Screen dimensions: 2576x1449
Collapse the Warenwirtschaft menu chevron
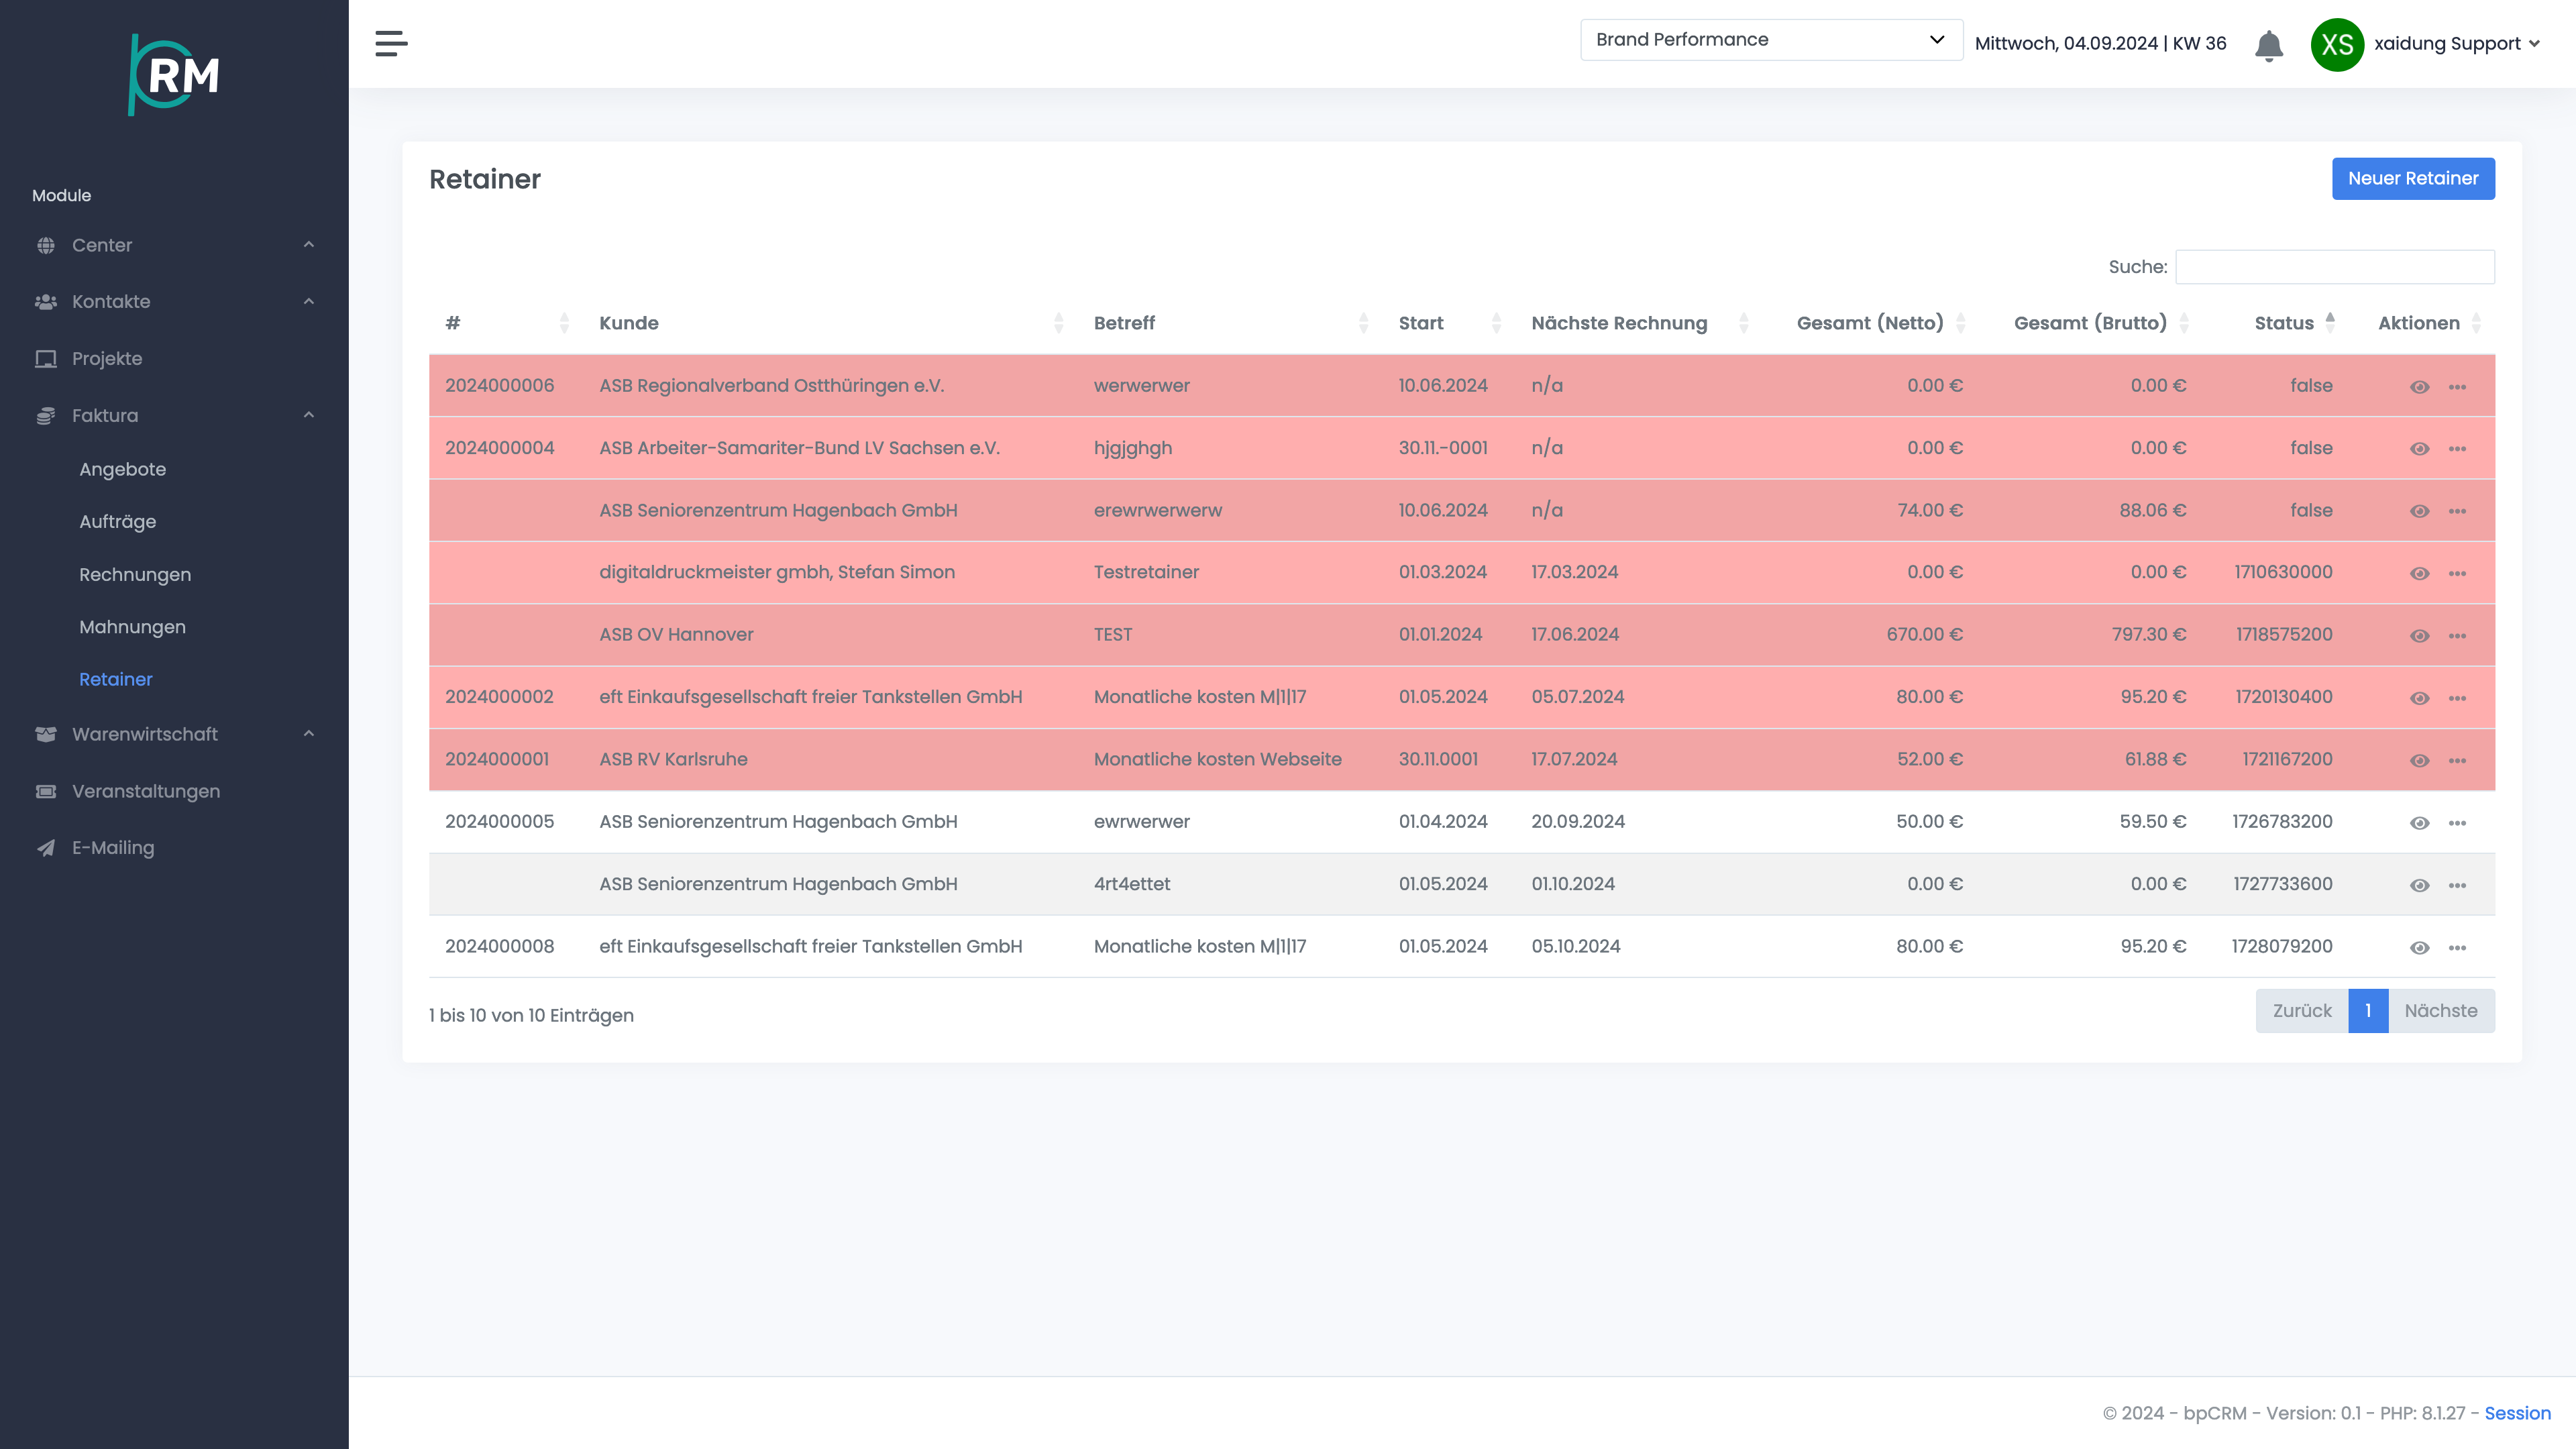click(x=309, y=734)
